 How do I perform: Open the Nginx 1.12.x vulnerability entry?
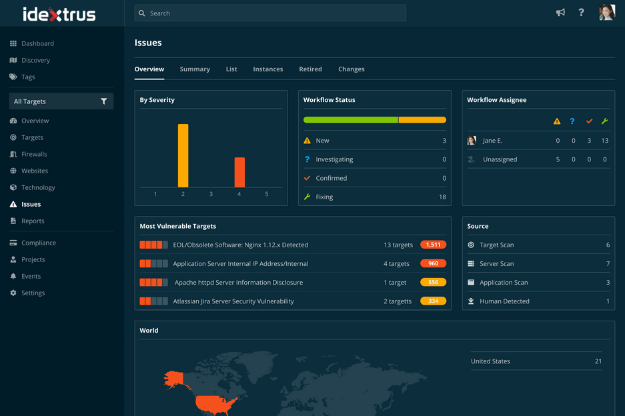240,245
